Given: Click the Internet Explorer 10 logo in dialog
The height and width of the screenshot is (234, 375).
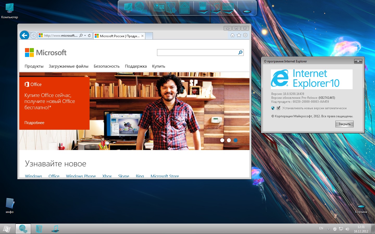Looking at the screenshot, I should pos(311,79).
